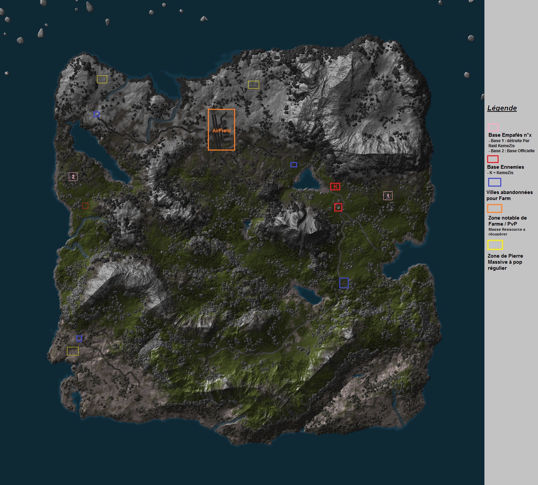538x485 pixels.
Task: Click the AirField label text
Action: coord(222,131)
